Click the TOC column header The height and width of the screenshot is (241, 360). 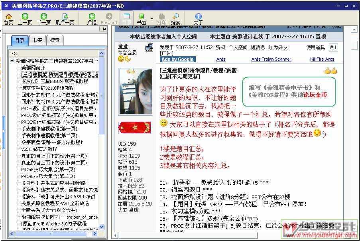coord(53,53)
